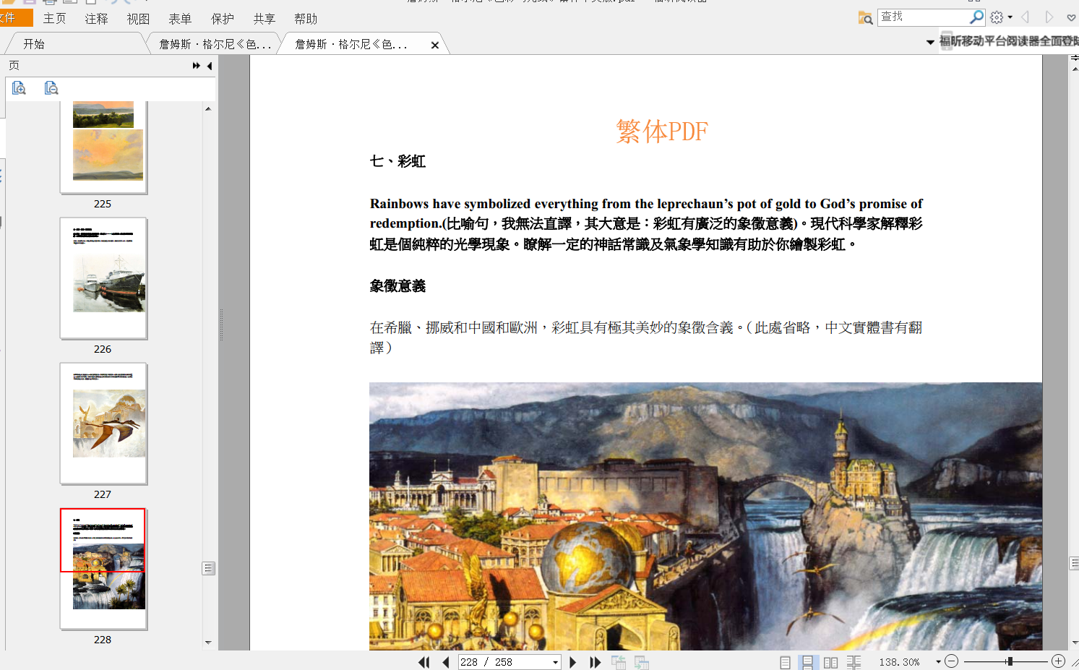Click the document vertical scrollbar handle

click(1074, 563)
